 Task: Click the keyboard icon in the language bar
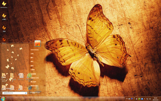(129, 99)
